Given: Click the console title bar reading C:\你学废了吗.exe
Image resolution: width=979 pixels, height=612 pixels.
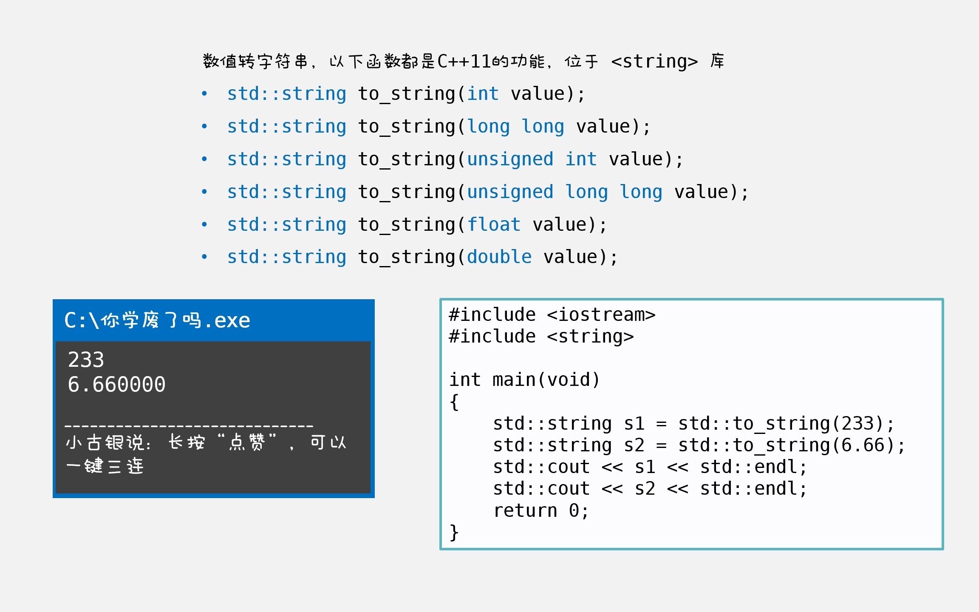Looking at the screenshot, I should (157, 320).
